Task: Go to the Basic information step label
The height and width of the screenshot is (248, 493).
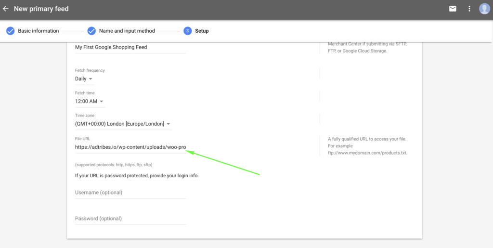Action: pyautogui.click(x=39, y=31)
